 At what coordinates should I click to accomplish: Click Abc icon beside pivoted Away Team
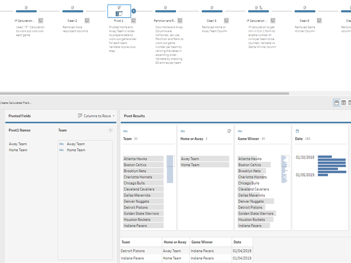point(62,144)
